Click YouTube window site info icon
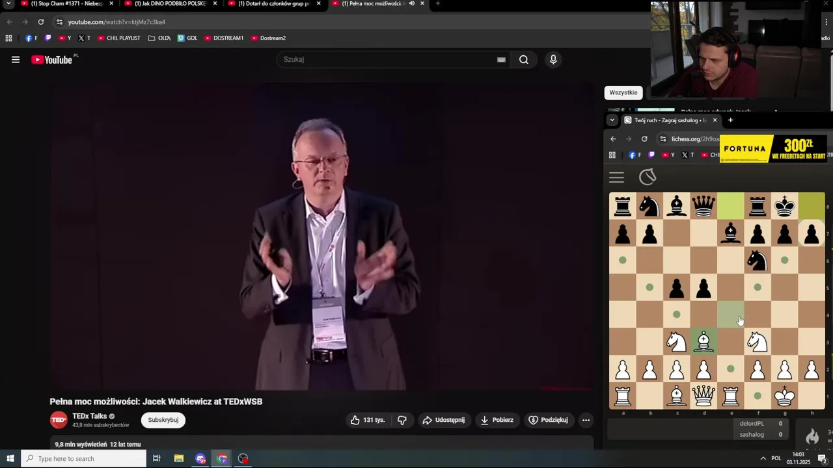The image size is (833, 468). coord(59,22)
